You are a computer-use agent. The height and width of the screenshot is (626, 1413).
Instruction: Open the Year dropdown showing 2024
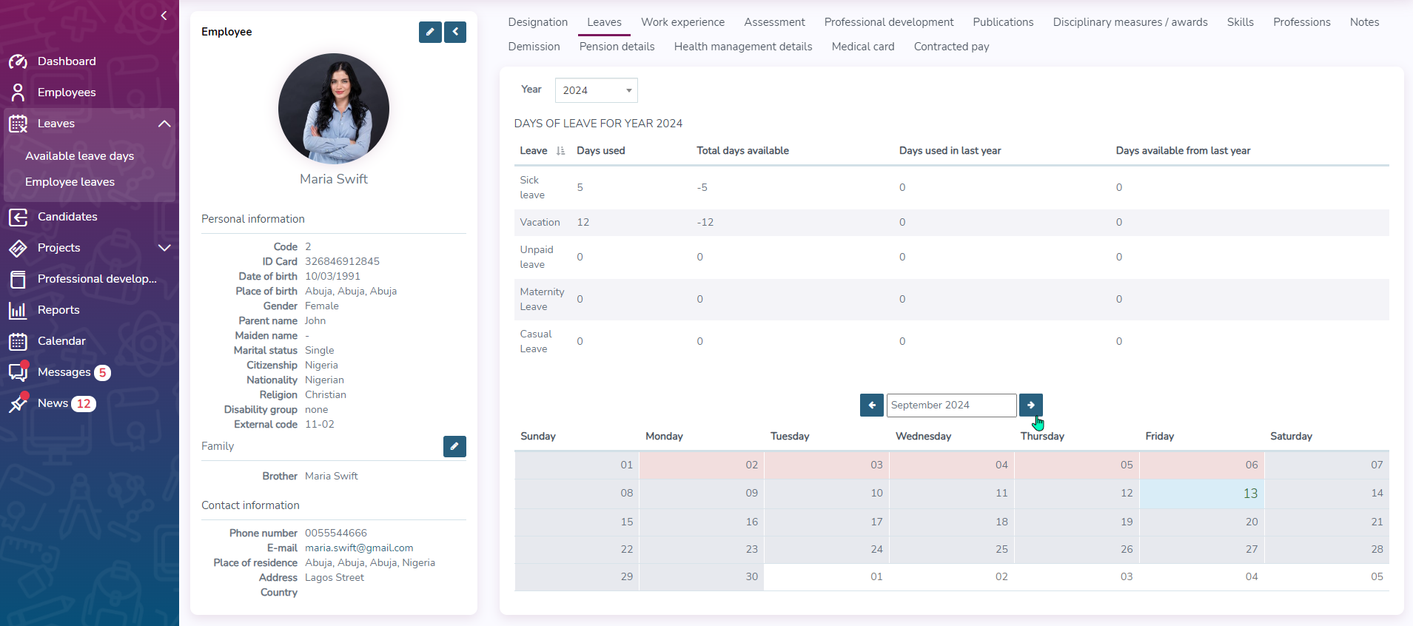[596, 90]
